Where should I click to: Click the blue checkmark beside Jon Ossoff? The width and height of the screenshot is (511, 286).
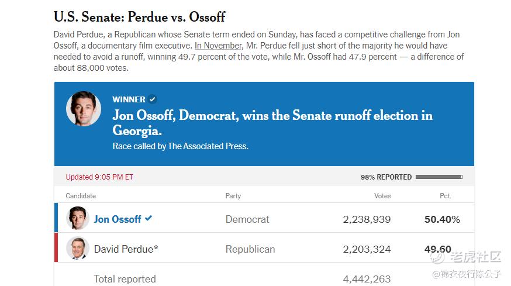(x=149, y=218)
